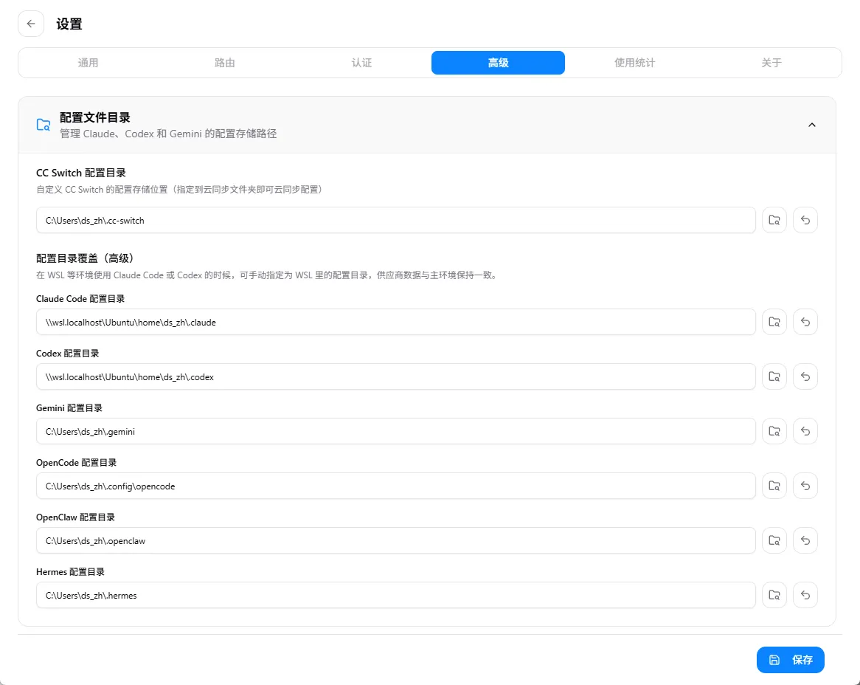Browse folder for CC Switch 配置目录
This screenshot has width=860, height=685.
pyautogui.click(x=774, y=220)
